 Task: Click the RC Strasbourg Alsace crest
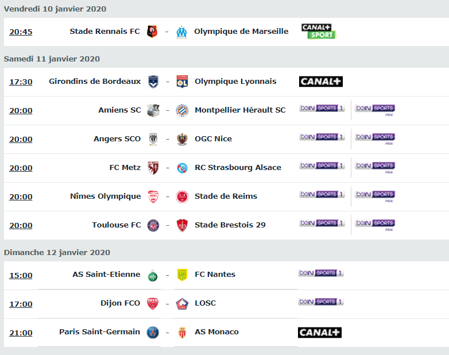(x=182, y=168)
